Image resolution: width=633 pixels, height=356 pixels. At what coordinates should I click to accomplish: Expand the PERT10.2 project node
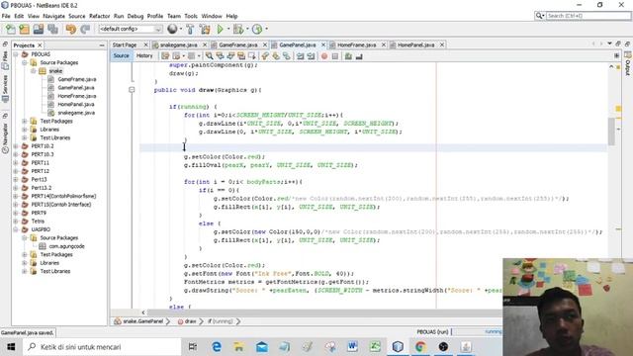16,146
